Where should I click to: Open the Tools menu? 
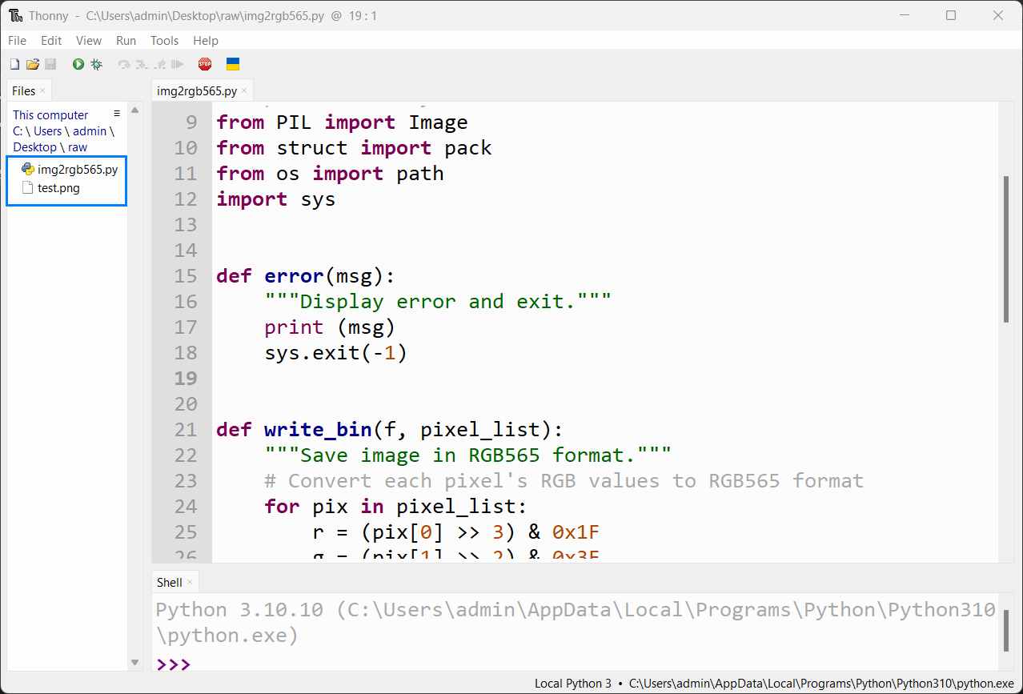[164, 40]
